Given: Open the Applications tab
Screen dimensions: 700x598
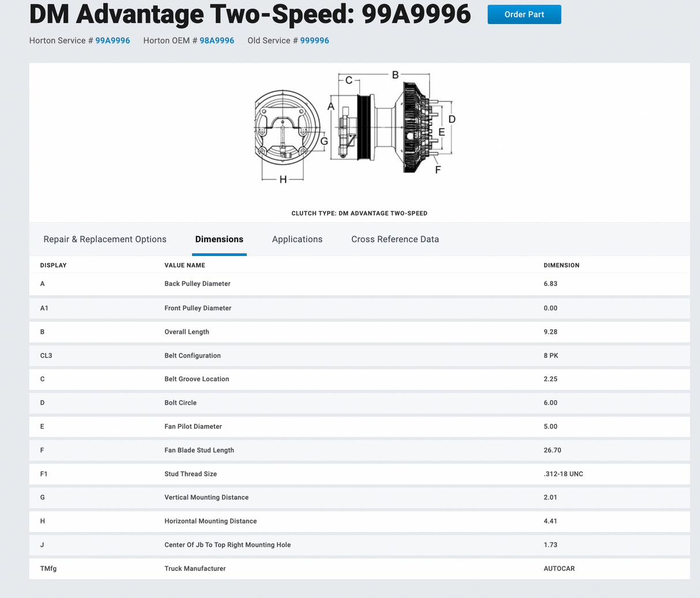Looking at the screenshot, I should [x=297, y=239].
